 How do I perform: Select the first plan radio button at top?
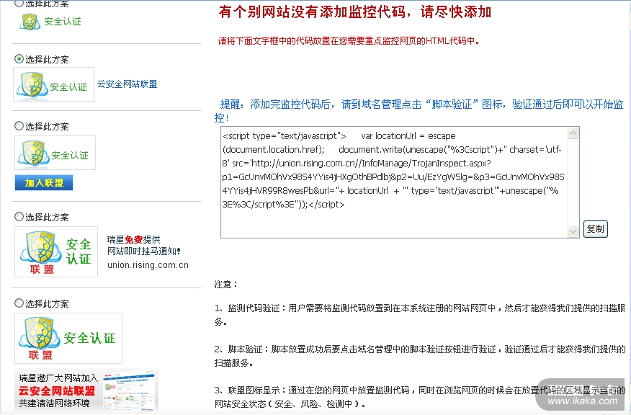(x=19, y=4)
